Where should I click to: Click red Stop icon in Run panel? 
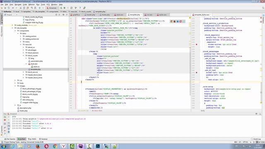pyautogui.click(x=5, y=120)
